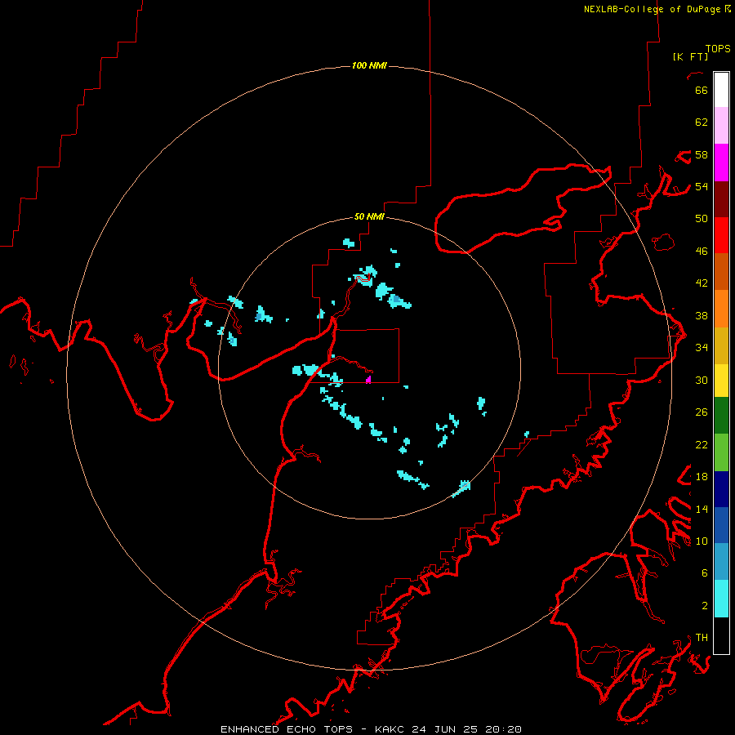Click the '38' legend value
The width and height of the screenshot is (735, 735).
pyautogui.click(x=702, y=316)
